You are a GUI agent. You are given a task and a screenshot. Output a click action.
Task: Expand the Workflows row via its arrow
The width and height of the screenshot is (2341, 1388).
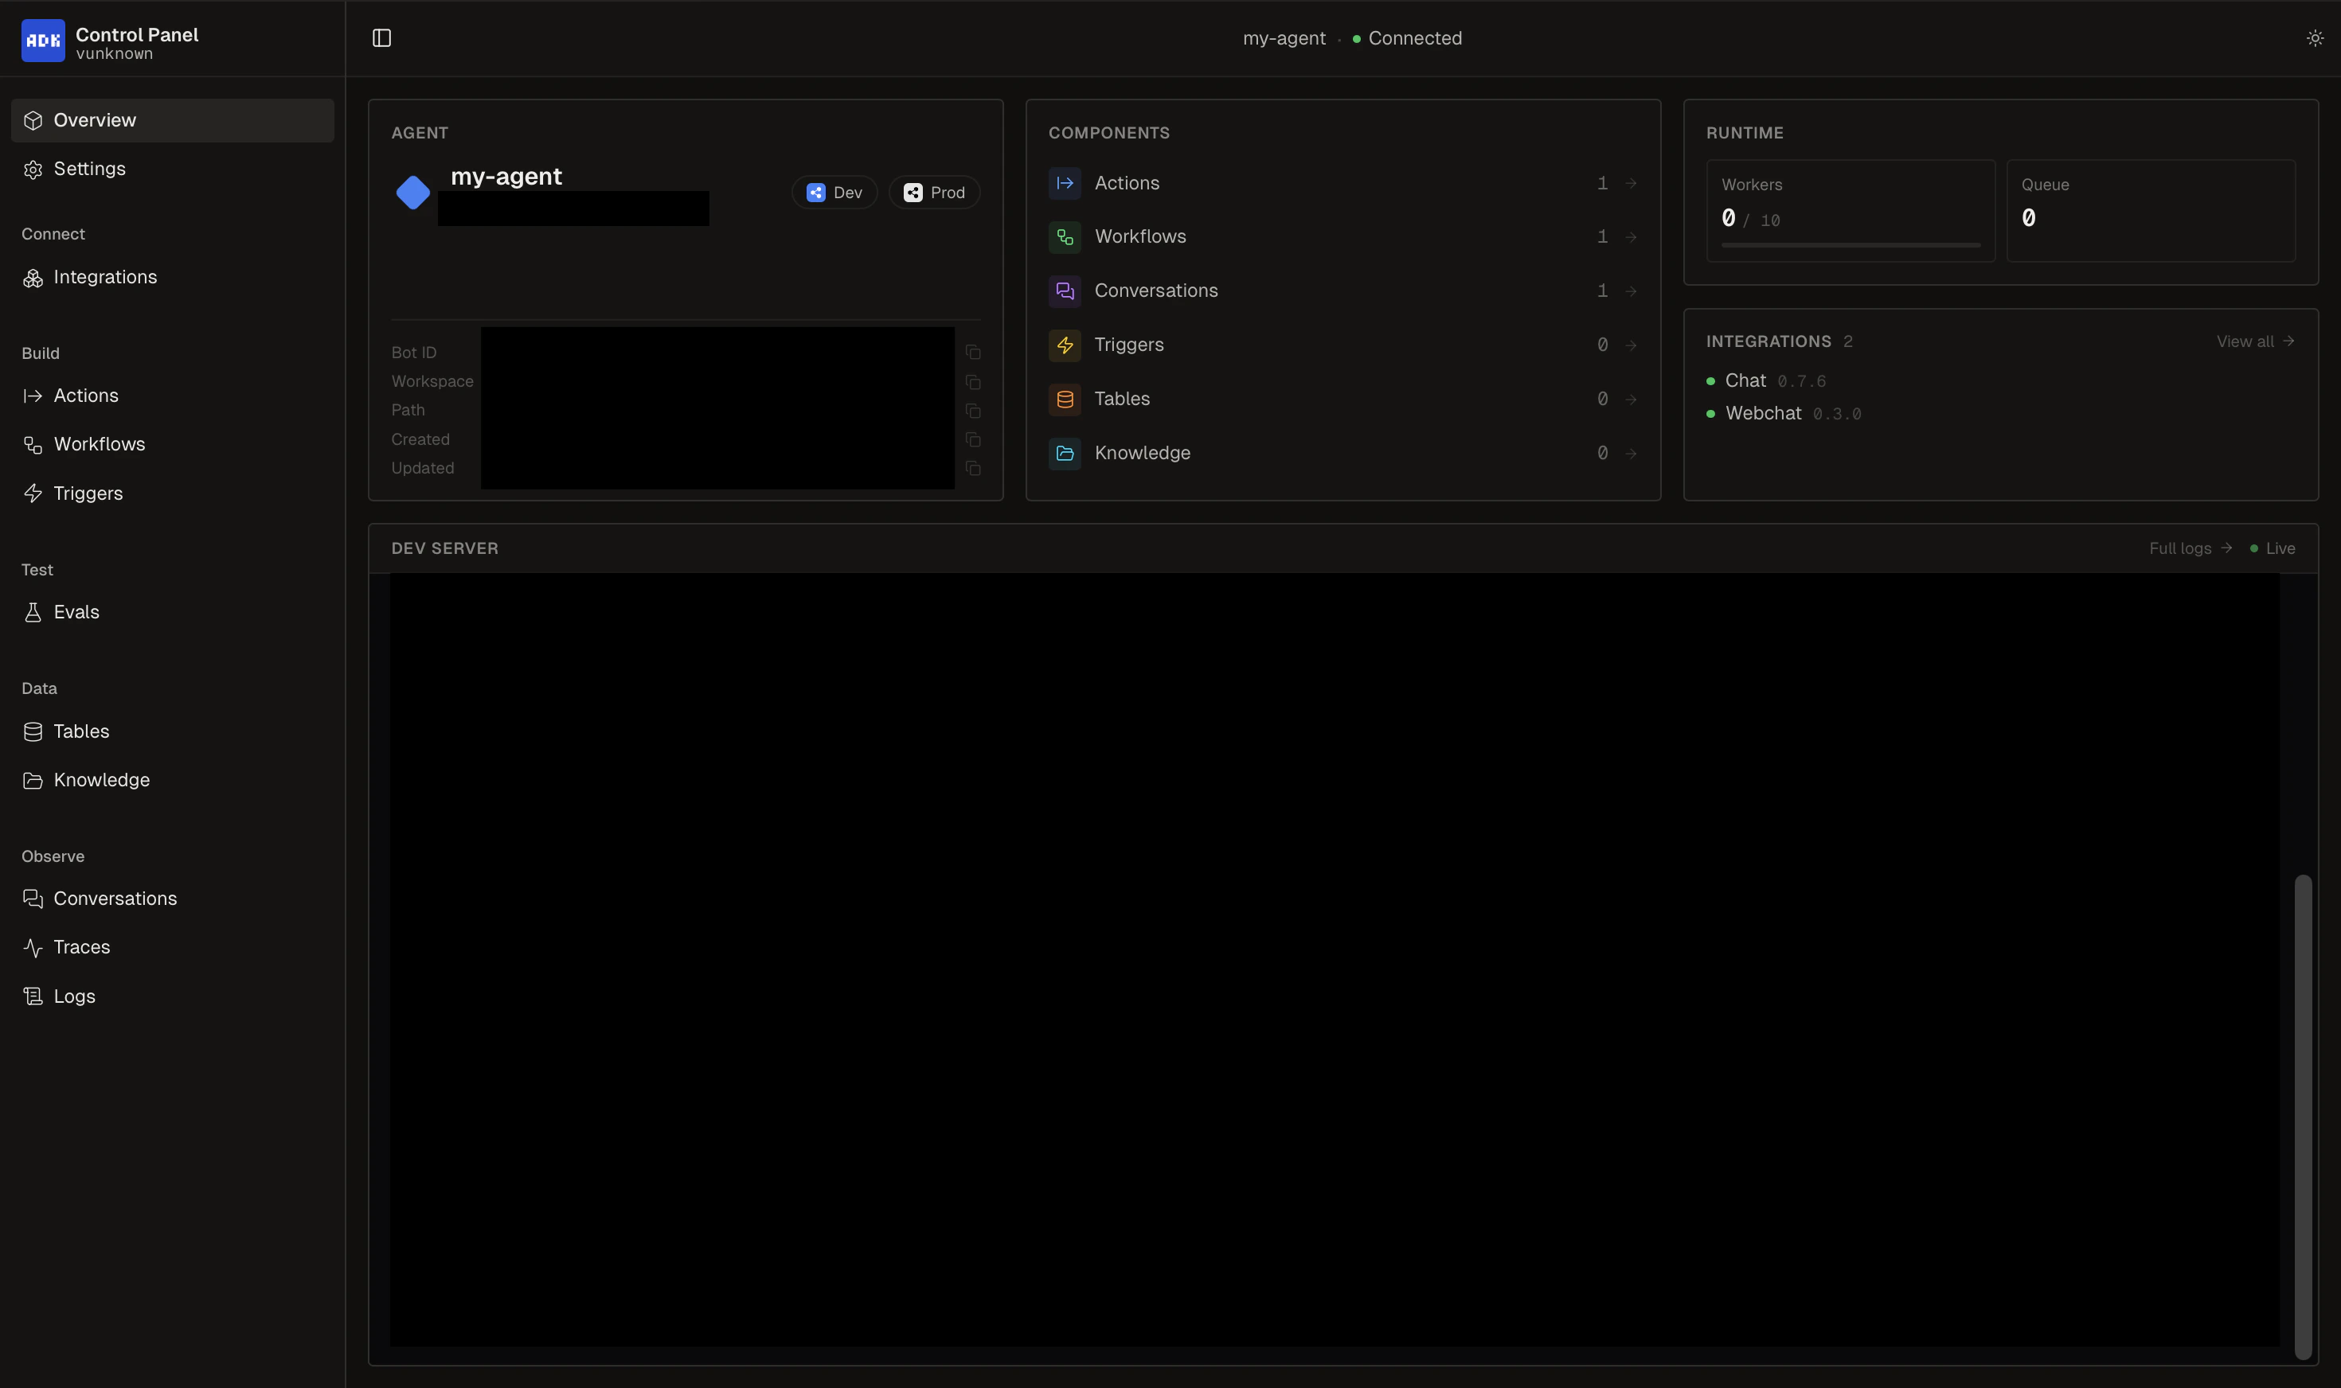(1630, 236)
